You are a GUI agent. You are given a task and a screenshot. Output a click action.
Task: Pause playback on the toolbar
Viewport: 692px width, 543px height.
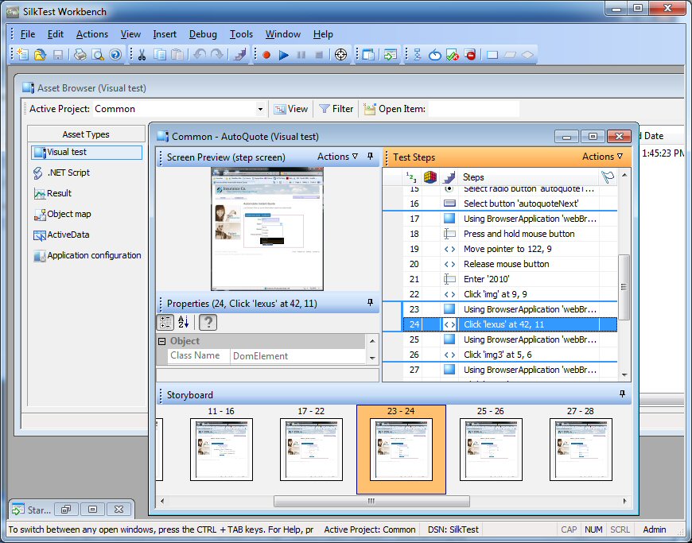point(302,54)
